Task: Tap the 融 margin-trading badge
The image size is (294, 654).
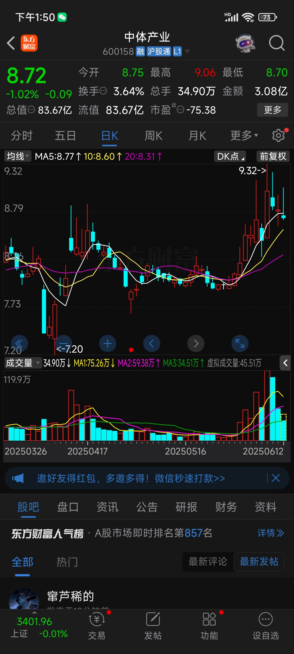Action: 140,51
